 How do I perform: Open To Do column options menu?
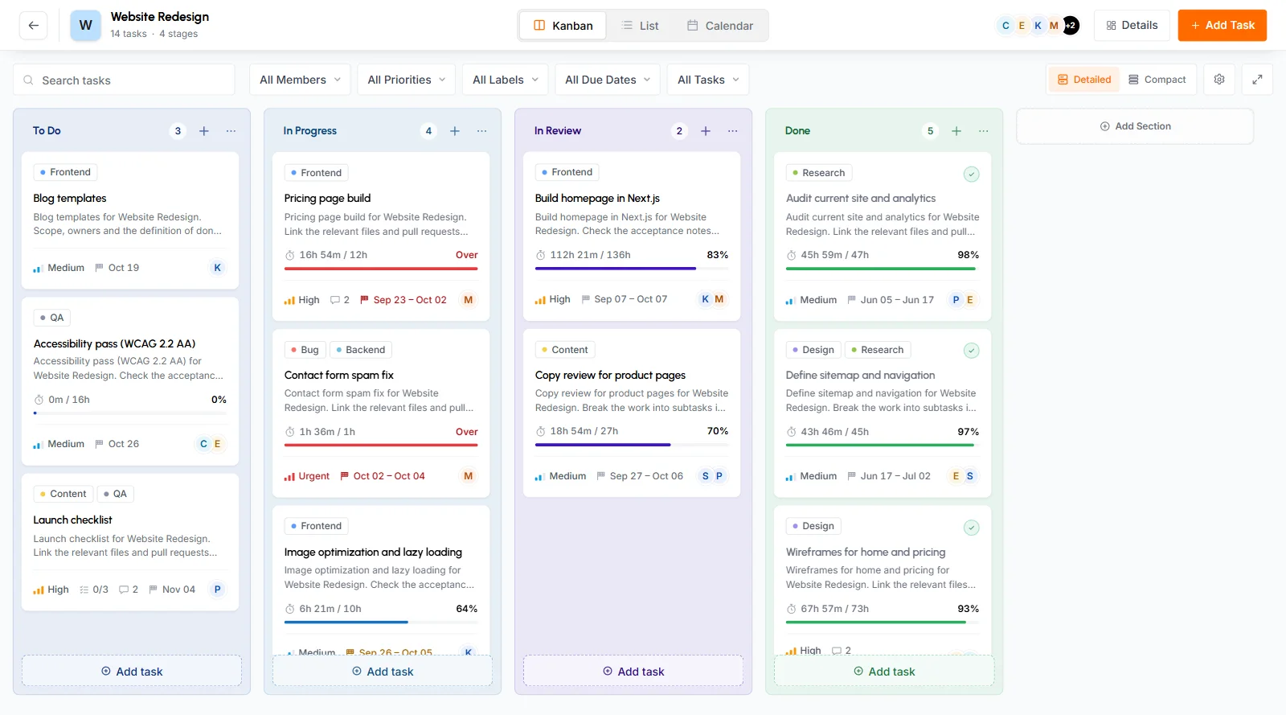(231, 131)
